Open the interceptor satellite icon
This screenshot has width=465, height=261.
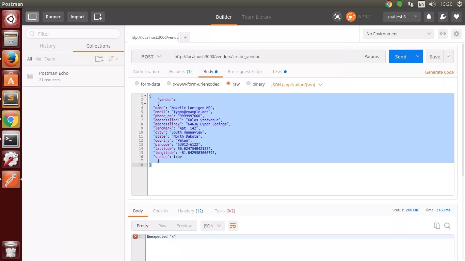point(337,17)
